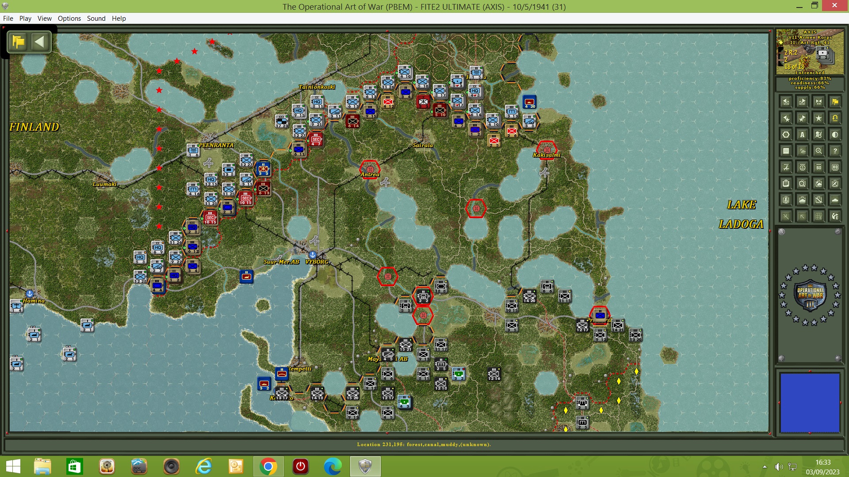This screenshot has height=477, width=849.
Task: Click the standalone tank icon
Action: [835, 200]
